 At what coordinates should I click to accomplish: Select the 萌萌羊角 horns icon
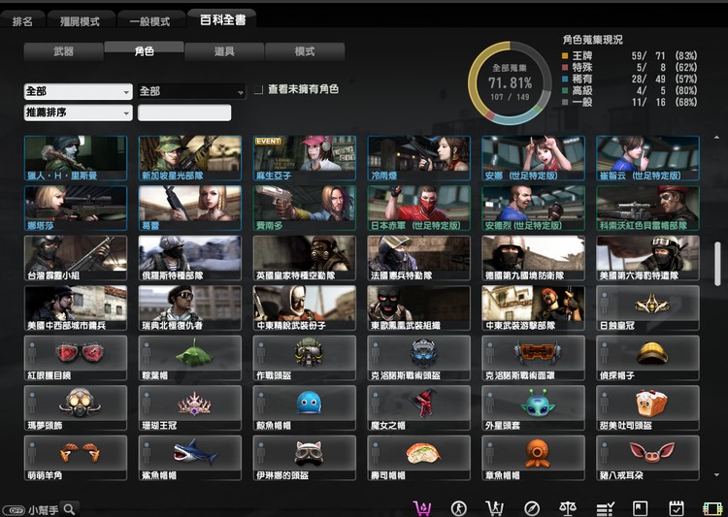click(x=80, y=452)
